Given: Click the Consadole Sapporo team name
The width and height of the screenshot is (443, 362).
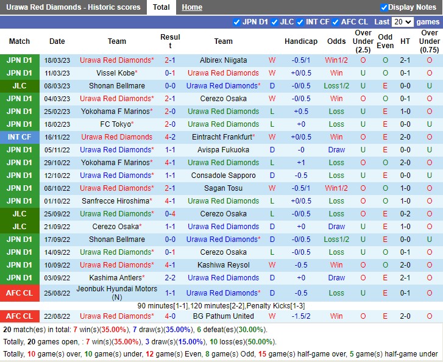Looking at the screenshot, I should click(x=223, y=176).
